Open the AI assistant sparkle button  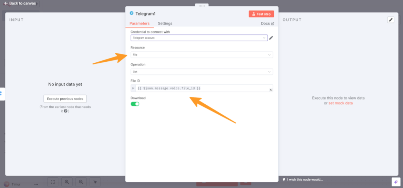(x=396, y=181)
